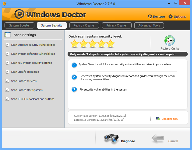Open the Advanced Tools tab
This screenshot has width=192, height=150.
(x=149, y=25)
